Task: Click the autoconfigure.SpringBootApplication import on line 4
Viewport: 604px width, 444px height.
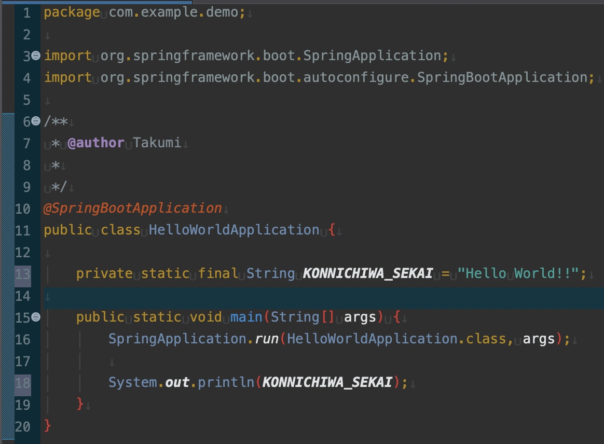Action: 445,77
